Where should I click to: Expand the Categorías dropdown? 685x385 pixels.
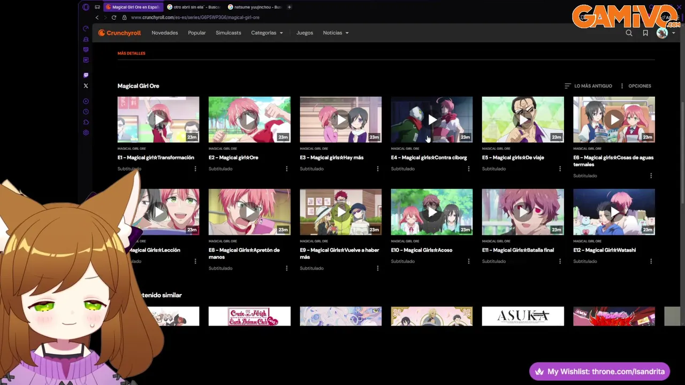(x=267, y=33)
